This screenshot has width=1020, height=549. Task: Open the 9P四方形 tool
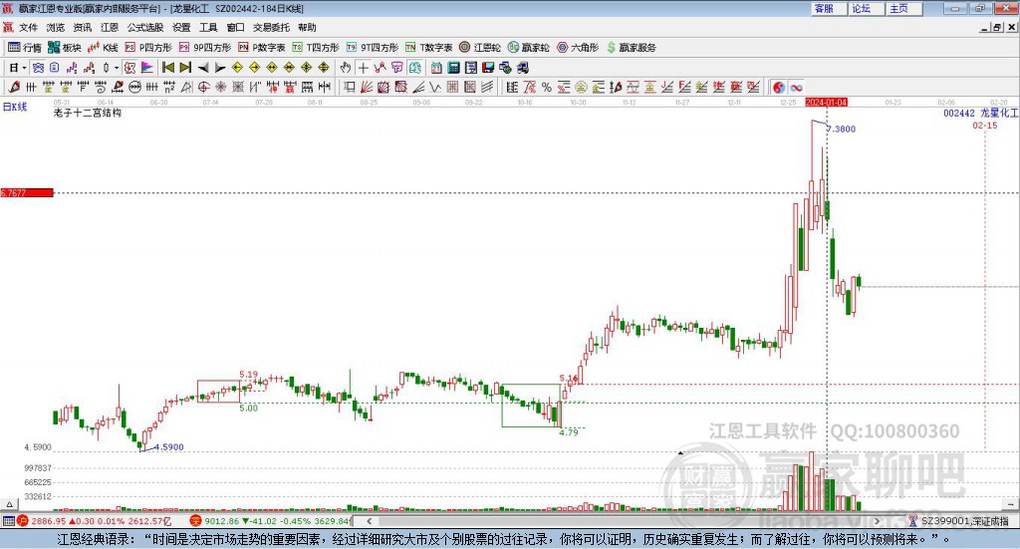[x=205, y=48]
